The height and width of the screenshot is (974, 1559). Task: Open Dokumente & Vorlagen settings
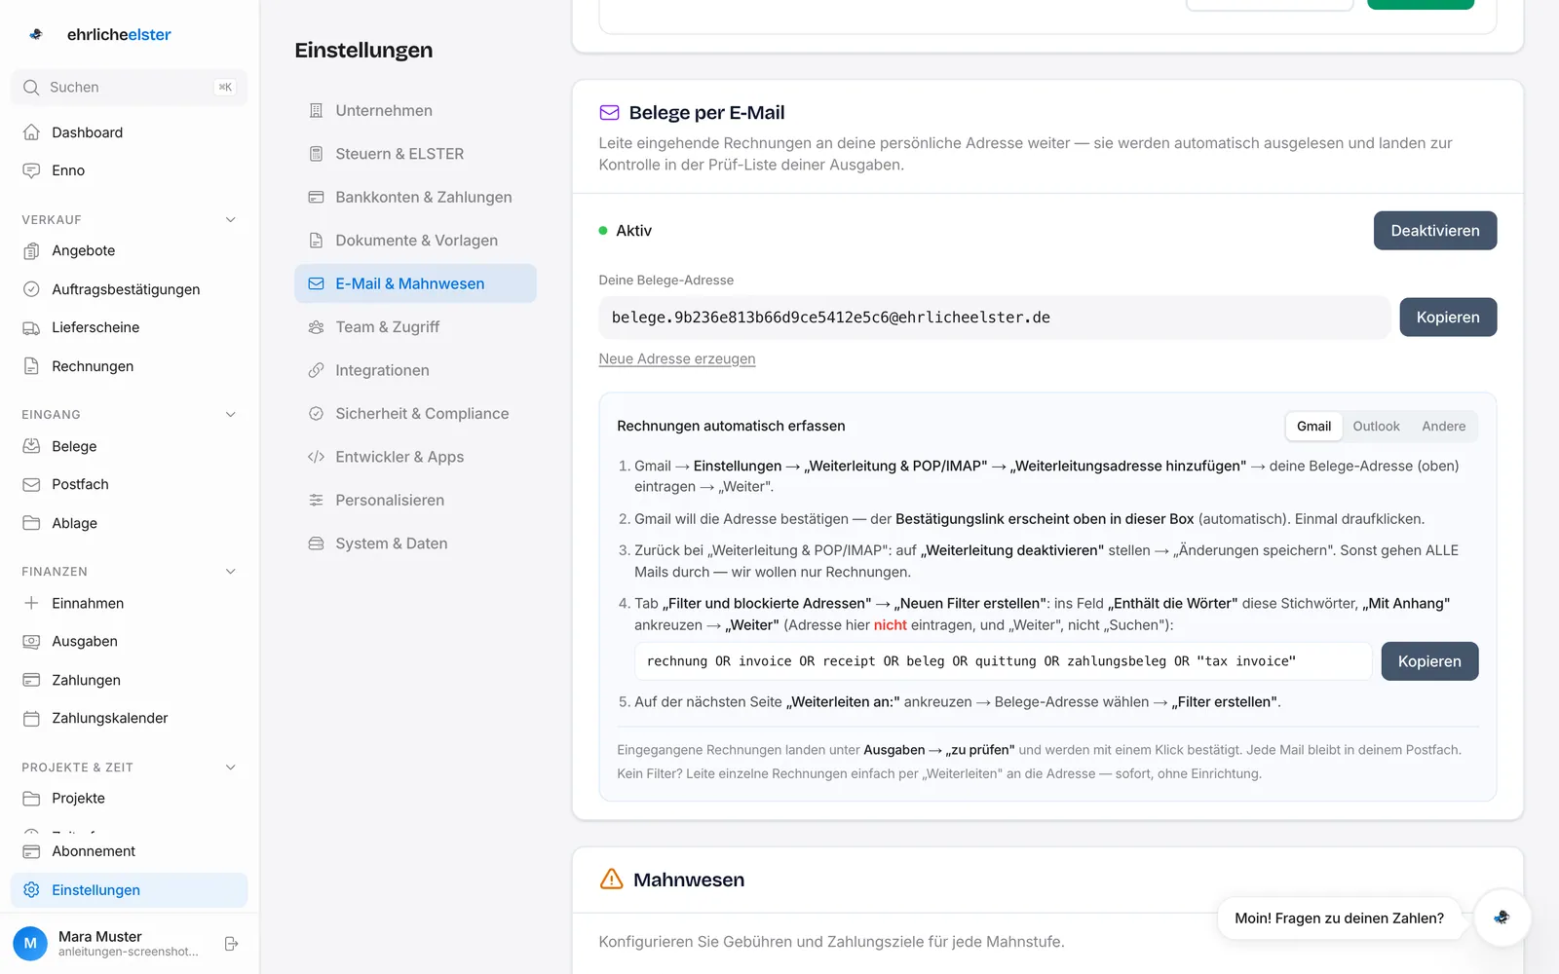415,241
